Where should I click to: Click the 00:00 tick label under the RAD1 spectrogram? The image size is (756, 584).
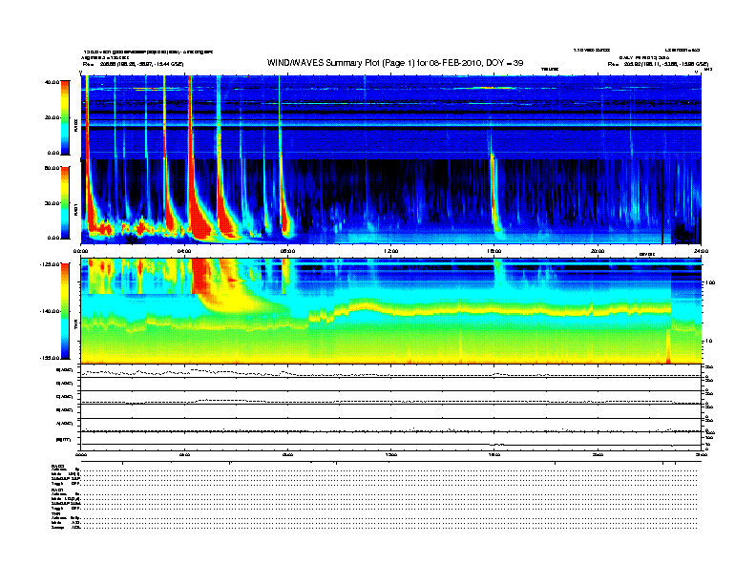point(81,251)
